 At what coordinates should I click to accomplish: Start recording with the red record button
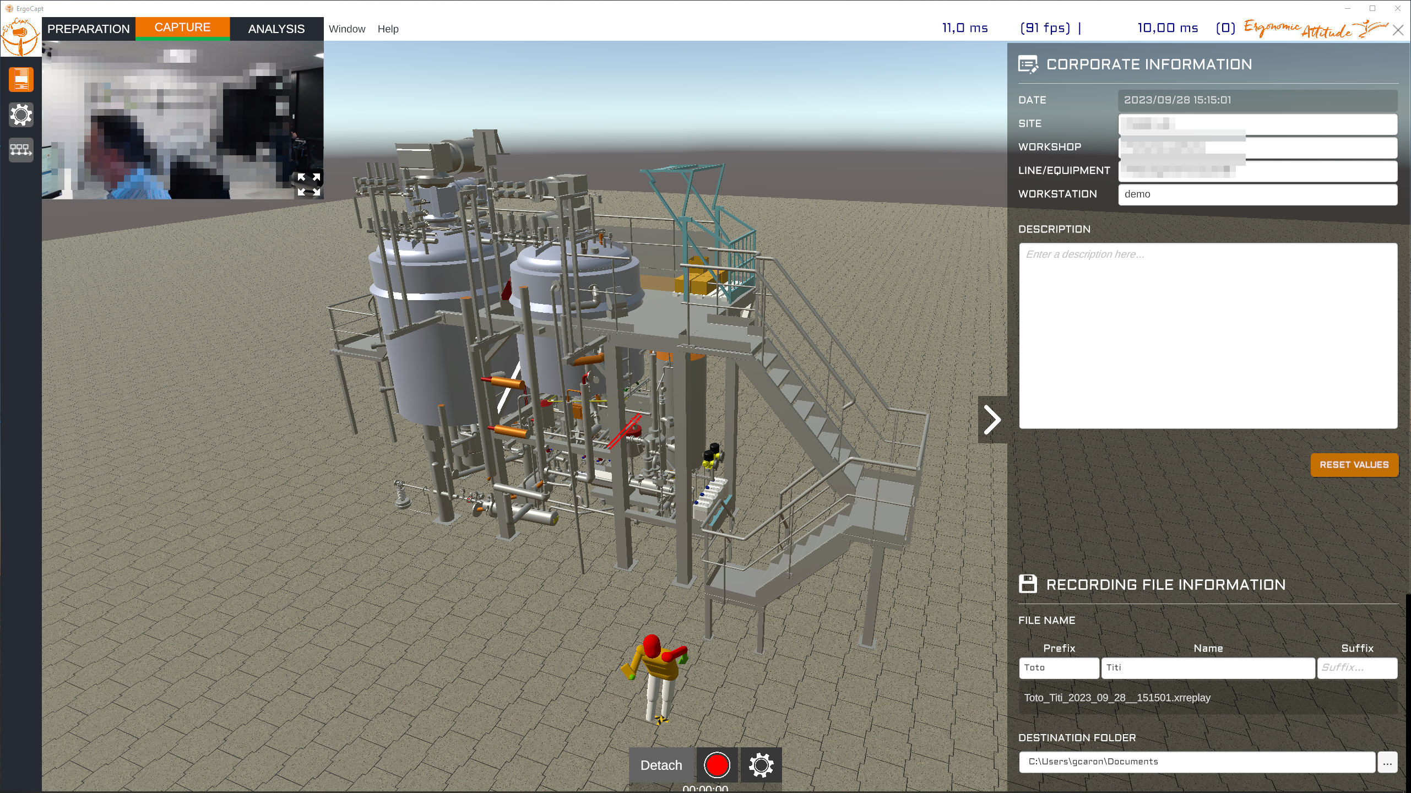tap(717, 765)
